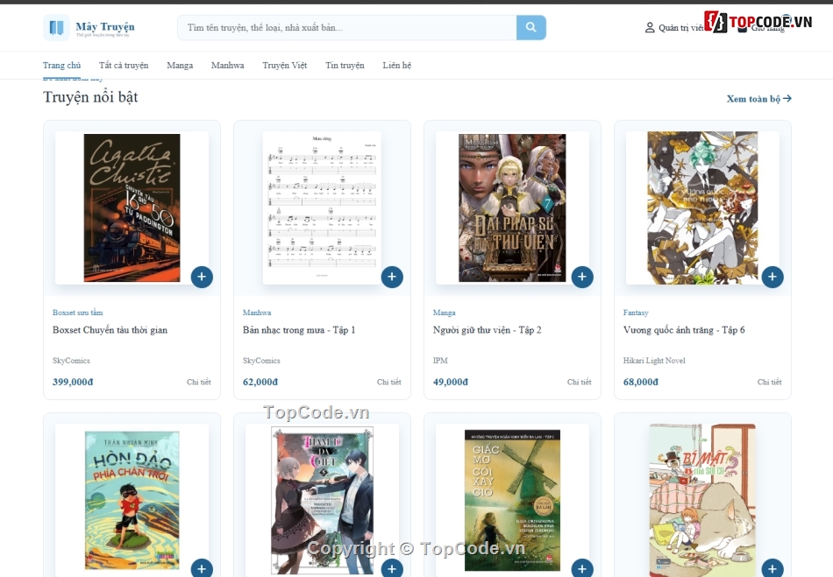This screenshot has width=833, height=577.
Task: Click title Boxset Chuyến tàu thời gian
Action: tap(110, 330)
